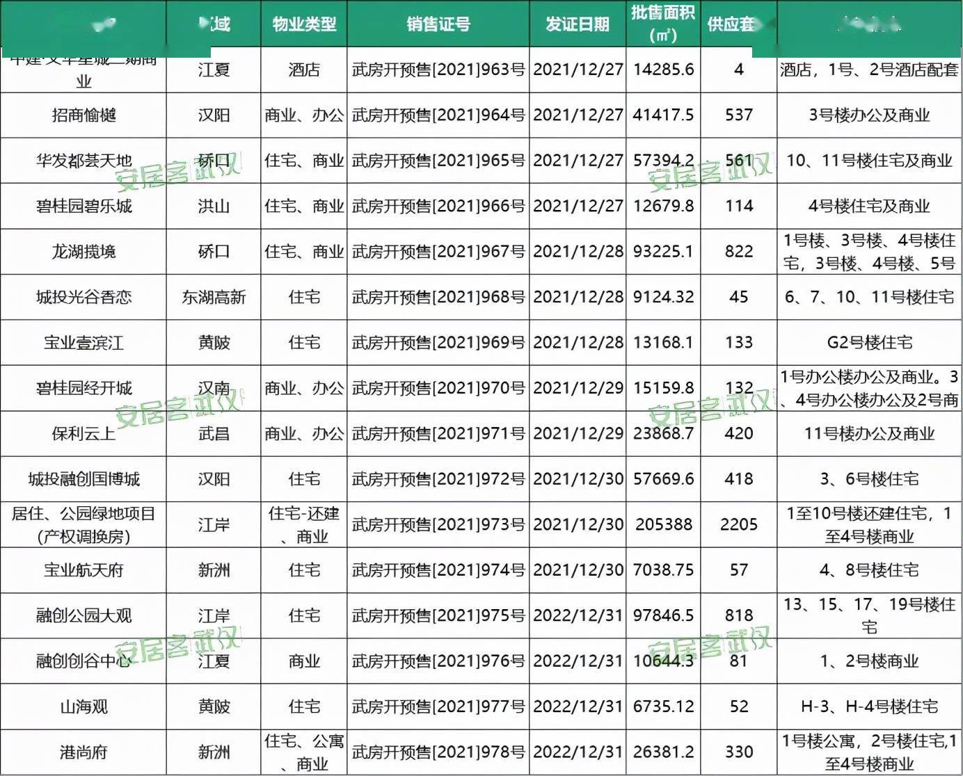Click permit number 武房开预售[2021]970号
This screenshot has width=963, height=776.
[438, 388]
